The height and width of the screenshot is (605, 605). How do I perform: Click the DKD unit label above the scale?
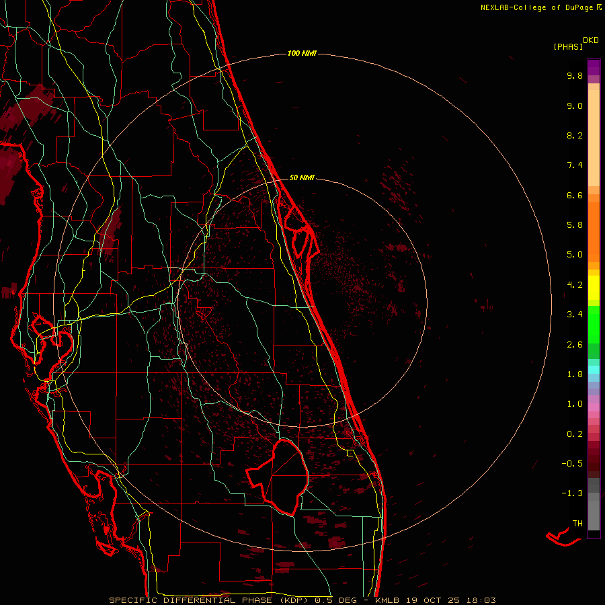(591, 40)
